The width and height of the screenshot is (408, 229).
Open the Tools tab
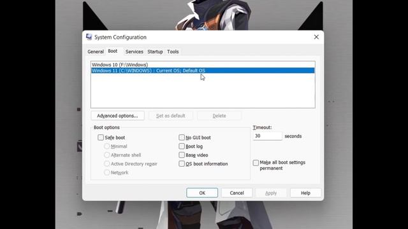173,52
